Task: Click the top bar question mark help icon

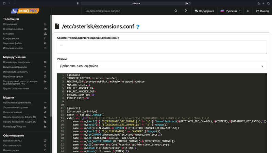Action: coord(186,11)
